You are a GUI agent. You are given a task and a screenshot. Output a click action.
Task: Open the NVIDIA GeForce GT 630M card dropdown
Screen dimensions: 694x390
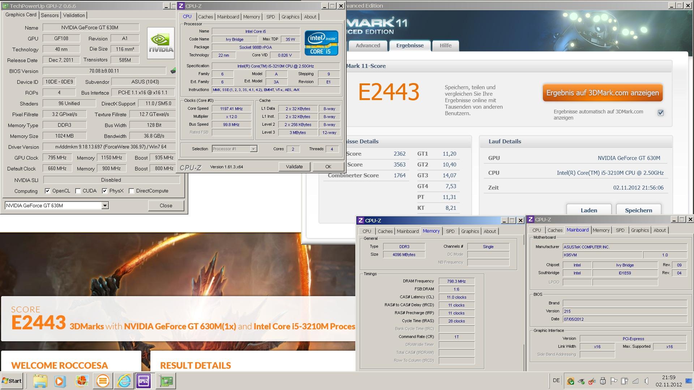pyautogui.click(x=104, y=205)
